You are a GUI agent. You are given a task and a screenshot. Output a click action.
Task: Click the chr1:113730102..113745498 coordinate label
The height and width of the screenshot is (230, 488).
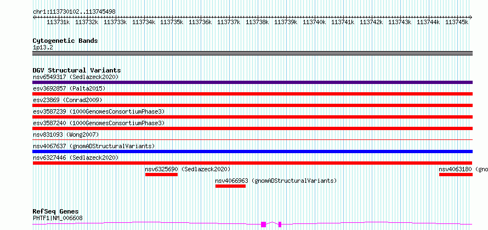coord(74,12)
